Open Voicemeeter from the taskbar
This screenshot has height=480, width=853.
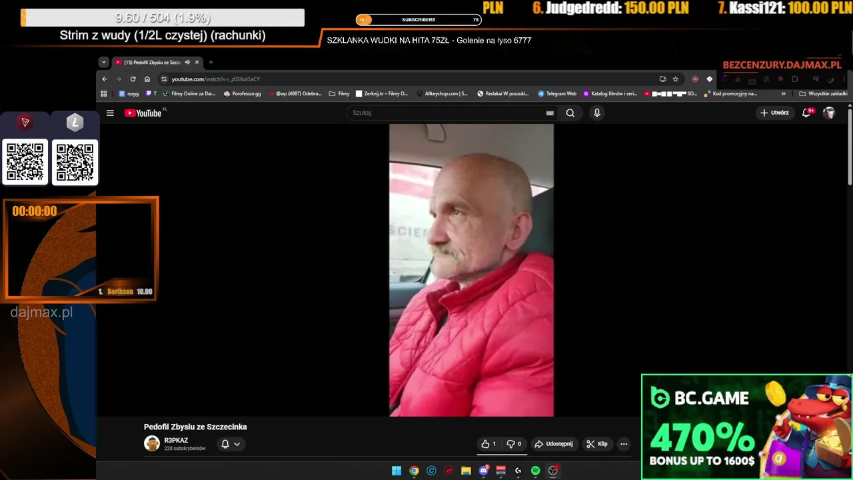click(500, 471)
